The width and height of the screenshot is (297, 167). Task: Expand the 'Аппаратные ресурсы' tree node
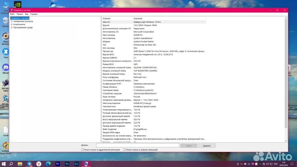click(x=12, y=21)
